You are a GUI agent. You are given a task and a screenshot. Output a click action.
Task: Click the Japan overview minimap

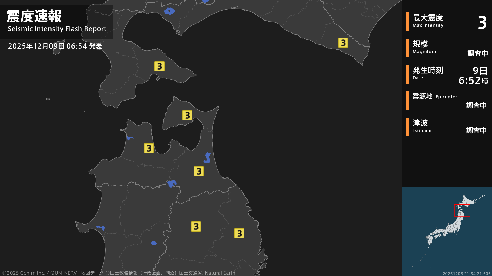(x=447, y=231)
